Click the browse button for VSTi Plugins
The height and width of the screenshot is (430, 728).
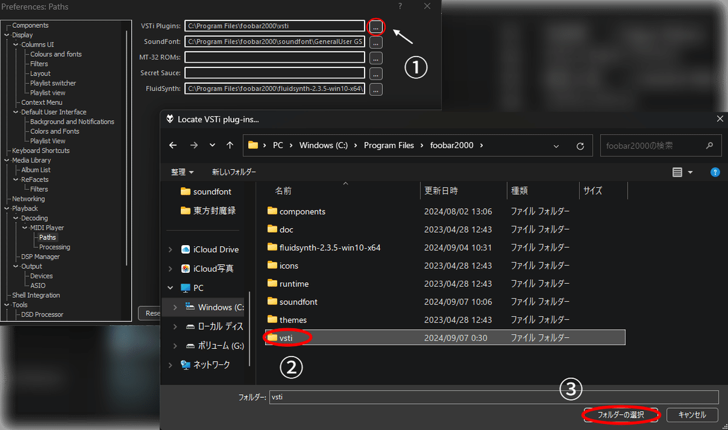(x=376, y=26)
